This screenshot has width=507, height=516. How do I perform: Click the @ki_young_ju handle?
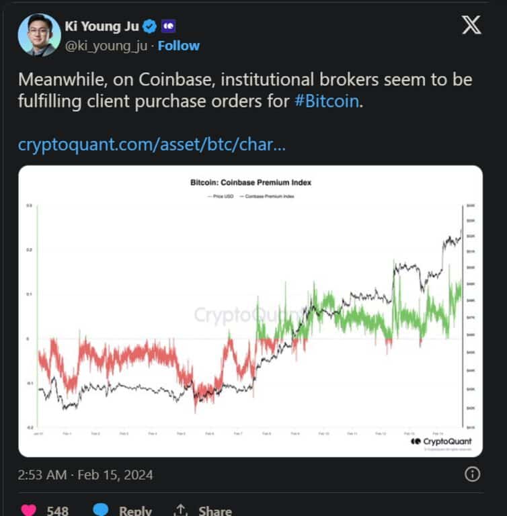[x=106, y=46]
